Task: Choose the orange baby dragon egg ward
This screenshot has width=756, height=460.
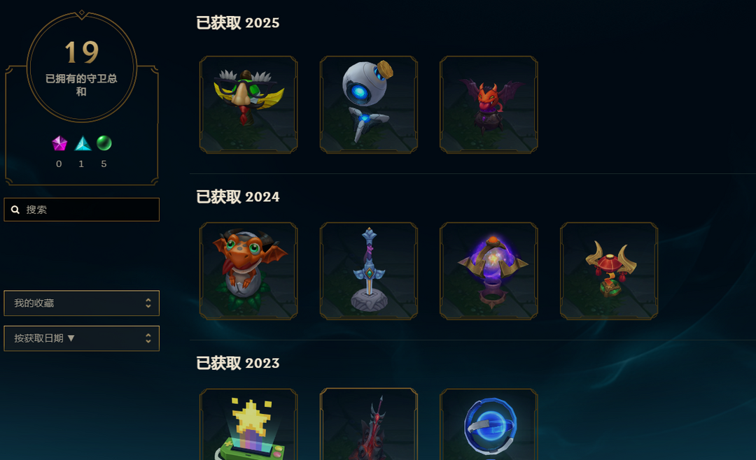Action: tap(248, 271)
